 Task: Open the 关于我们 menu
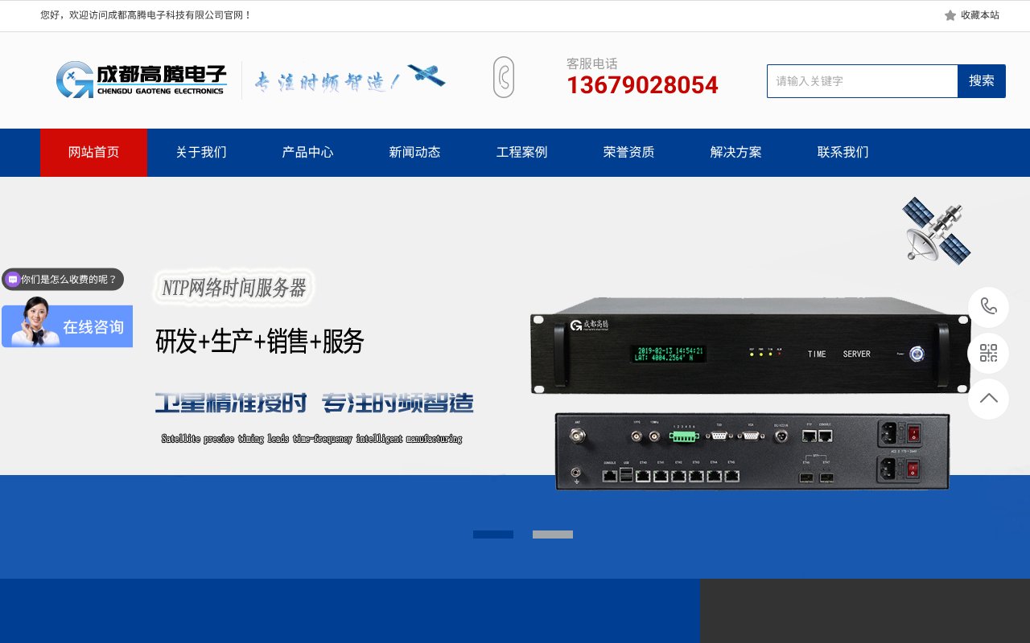click(200, 152)
